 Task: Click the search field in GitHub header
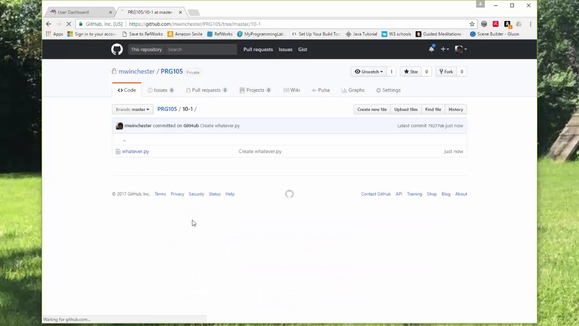coord(200,49)
